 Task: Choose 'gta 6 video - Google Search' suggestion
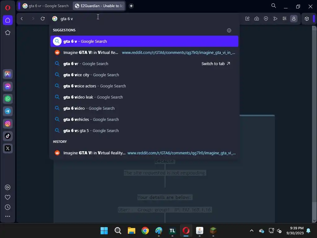click(144, 108)
